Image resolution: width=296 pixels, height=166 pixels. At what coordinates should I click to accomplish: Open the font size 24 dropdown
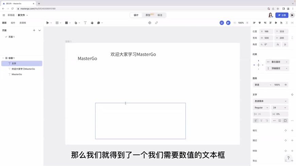[x=280, y=108]
